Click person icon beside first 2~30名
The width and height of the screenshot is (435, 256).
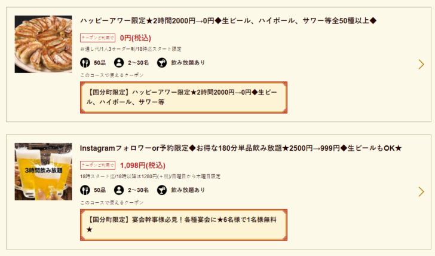tap(119, 63)
